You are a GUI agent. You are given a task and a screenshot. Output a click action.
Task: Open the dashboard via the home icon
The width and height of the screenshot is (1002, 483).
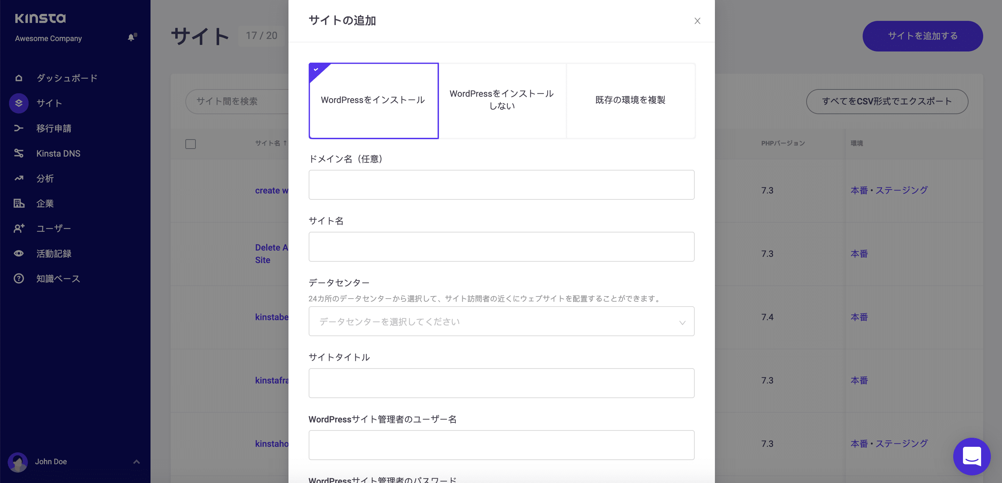18,78
